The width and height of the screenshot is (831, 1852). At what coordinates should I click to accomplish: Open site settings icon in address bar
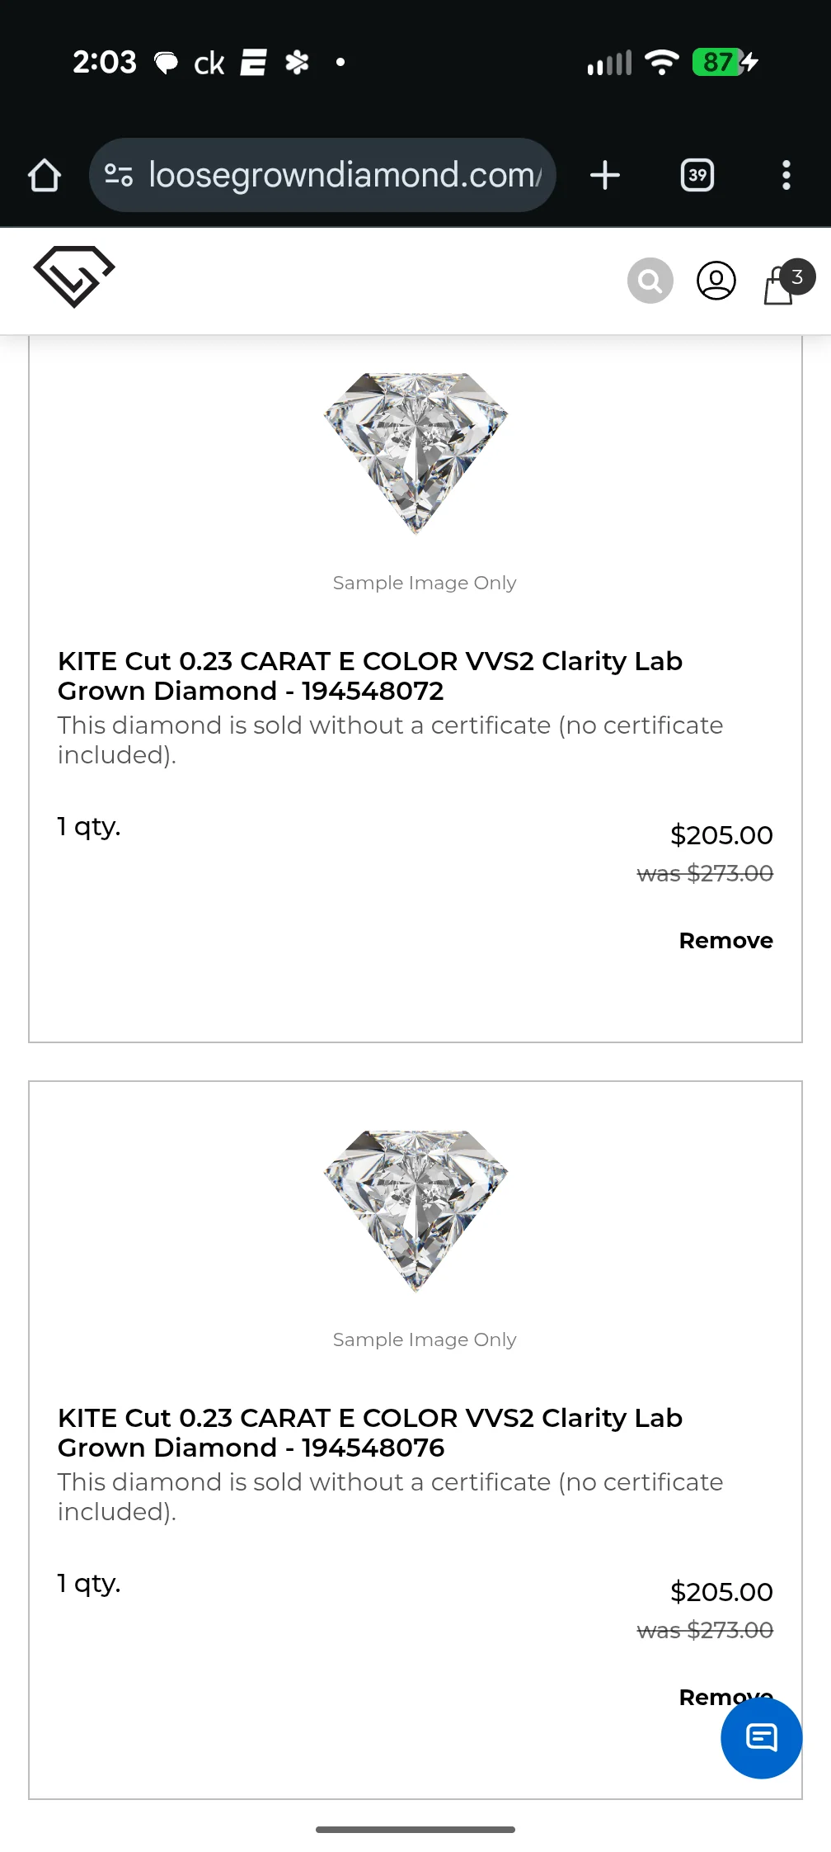point(119,175)
